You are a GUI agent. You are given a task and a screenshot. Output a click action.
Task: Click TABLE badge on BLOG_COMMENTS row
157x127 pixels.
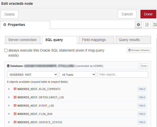point(142,89)
